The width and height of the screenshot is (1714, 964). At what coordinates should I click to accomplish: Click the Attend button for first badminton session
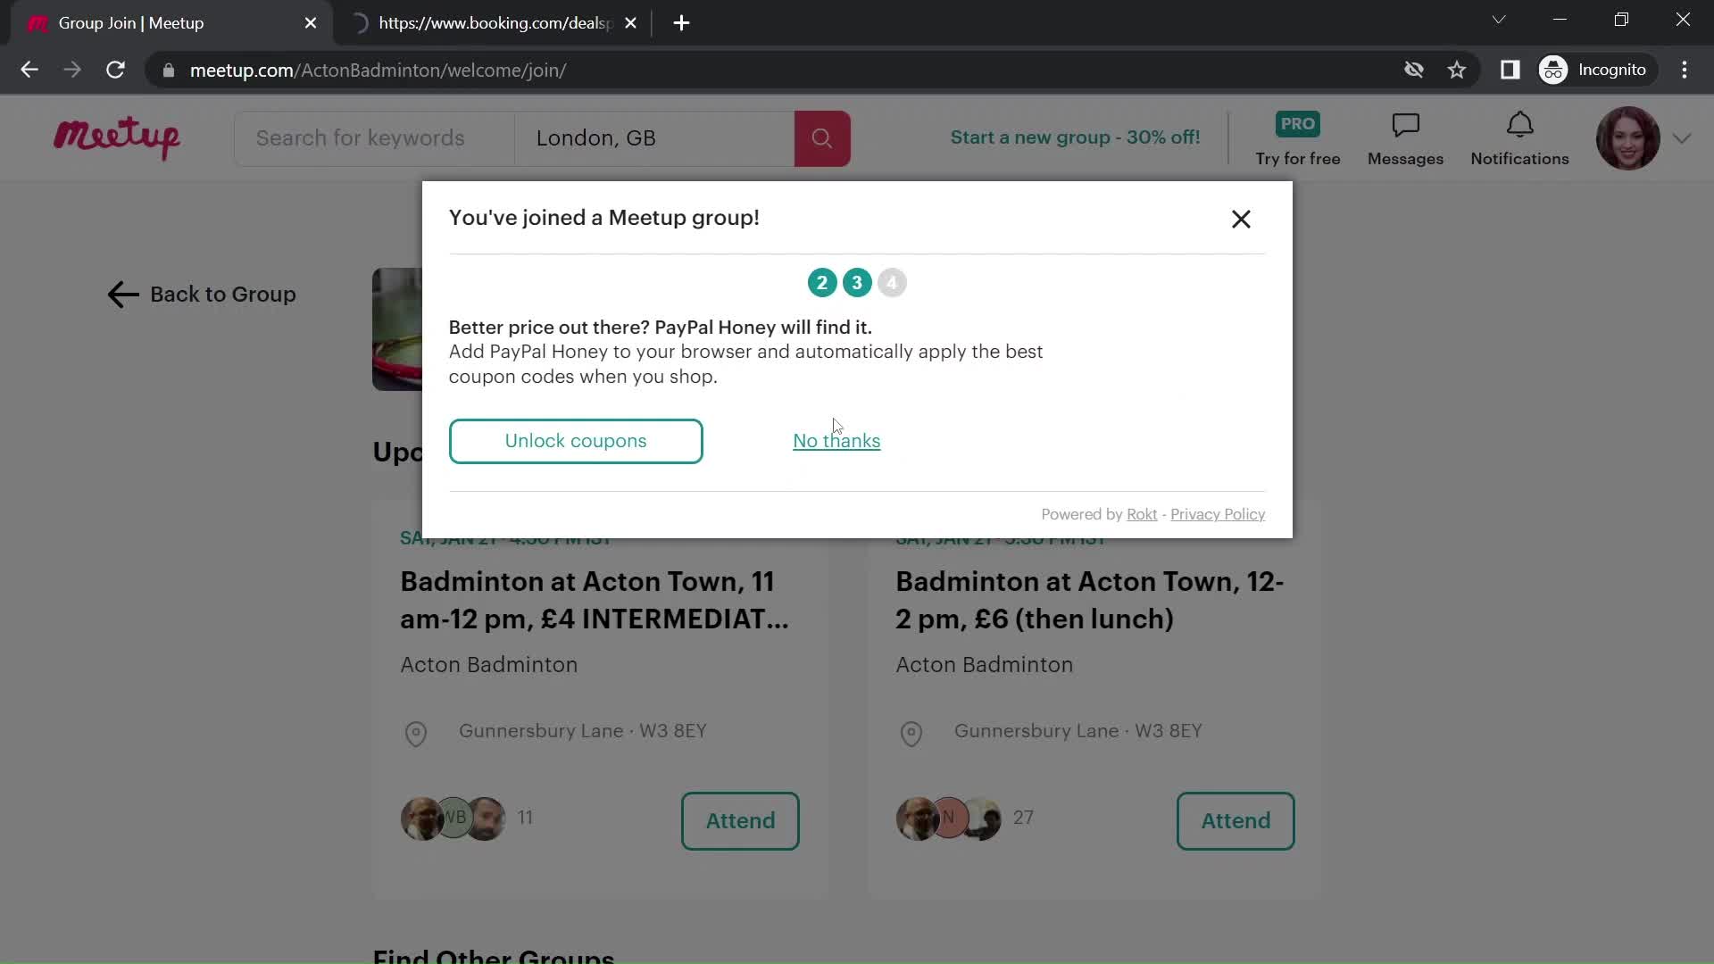[x=738, y=820]
